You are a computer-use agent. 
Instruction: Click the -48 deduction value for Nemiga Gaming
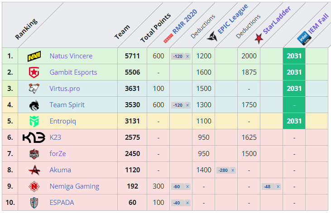[267, 186]
